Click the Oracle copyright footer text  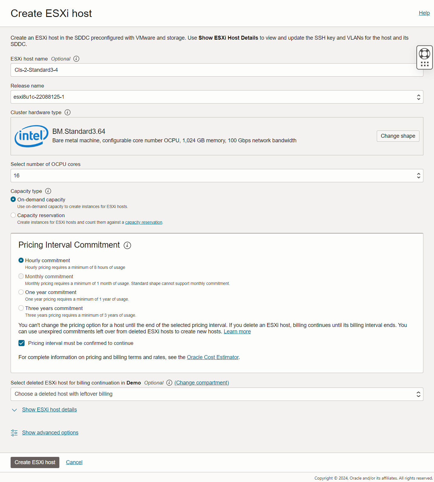tap(373, 478)
